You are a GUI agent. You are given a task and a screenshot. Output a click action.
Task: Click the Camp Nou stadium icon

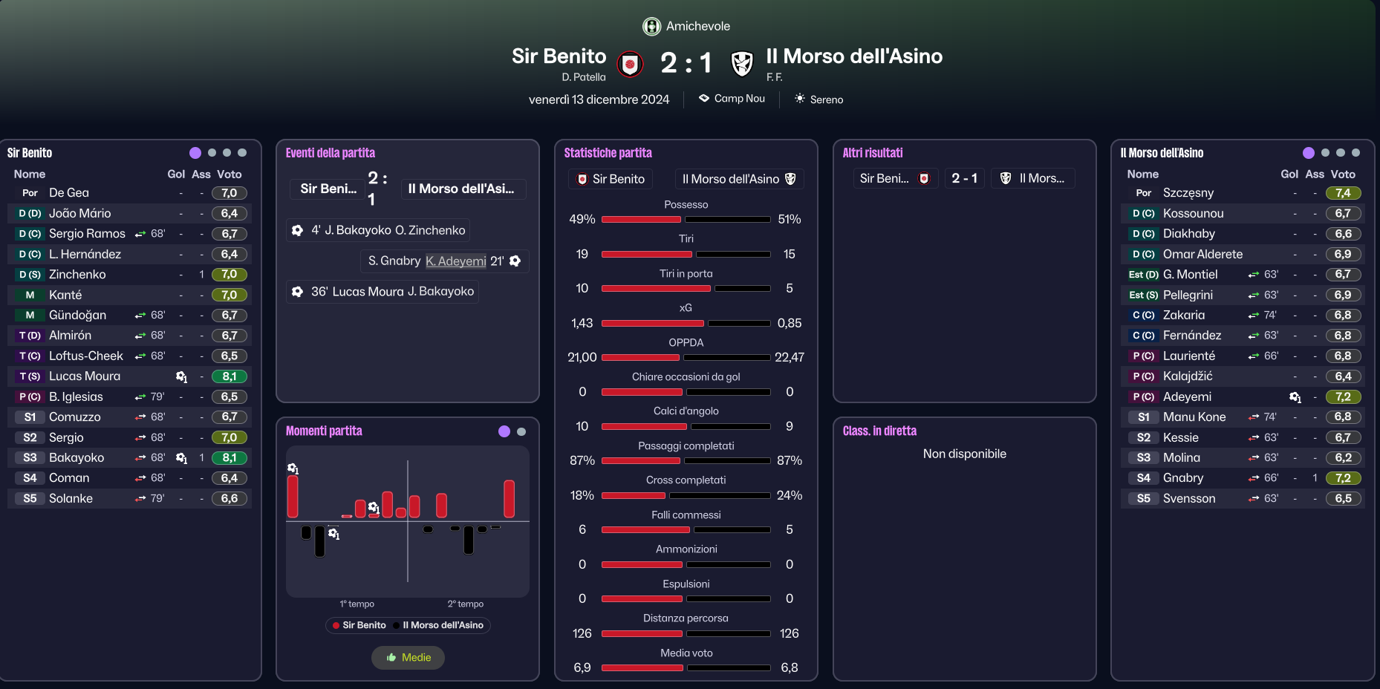click(x=704, y=98)
